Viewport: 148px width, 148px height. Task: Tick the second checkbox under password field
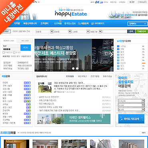pyautogui.click(x=14, y=52)
